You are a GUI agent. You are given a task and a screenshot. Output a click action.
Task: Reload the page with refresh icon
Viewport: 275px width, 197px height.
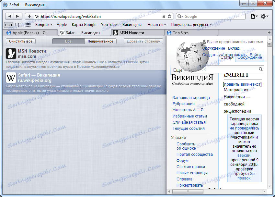(x=169, y=16)
